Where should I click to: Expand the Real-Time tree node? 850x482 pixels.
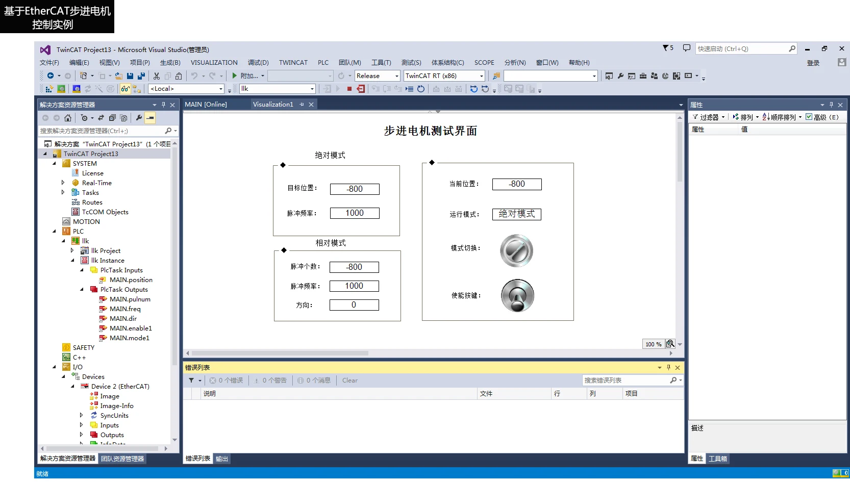click(63, 183)
